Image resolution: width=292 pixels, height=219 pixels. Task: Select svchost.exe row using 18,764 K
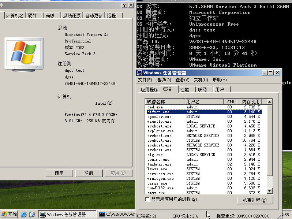pos(204,141)
